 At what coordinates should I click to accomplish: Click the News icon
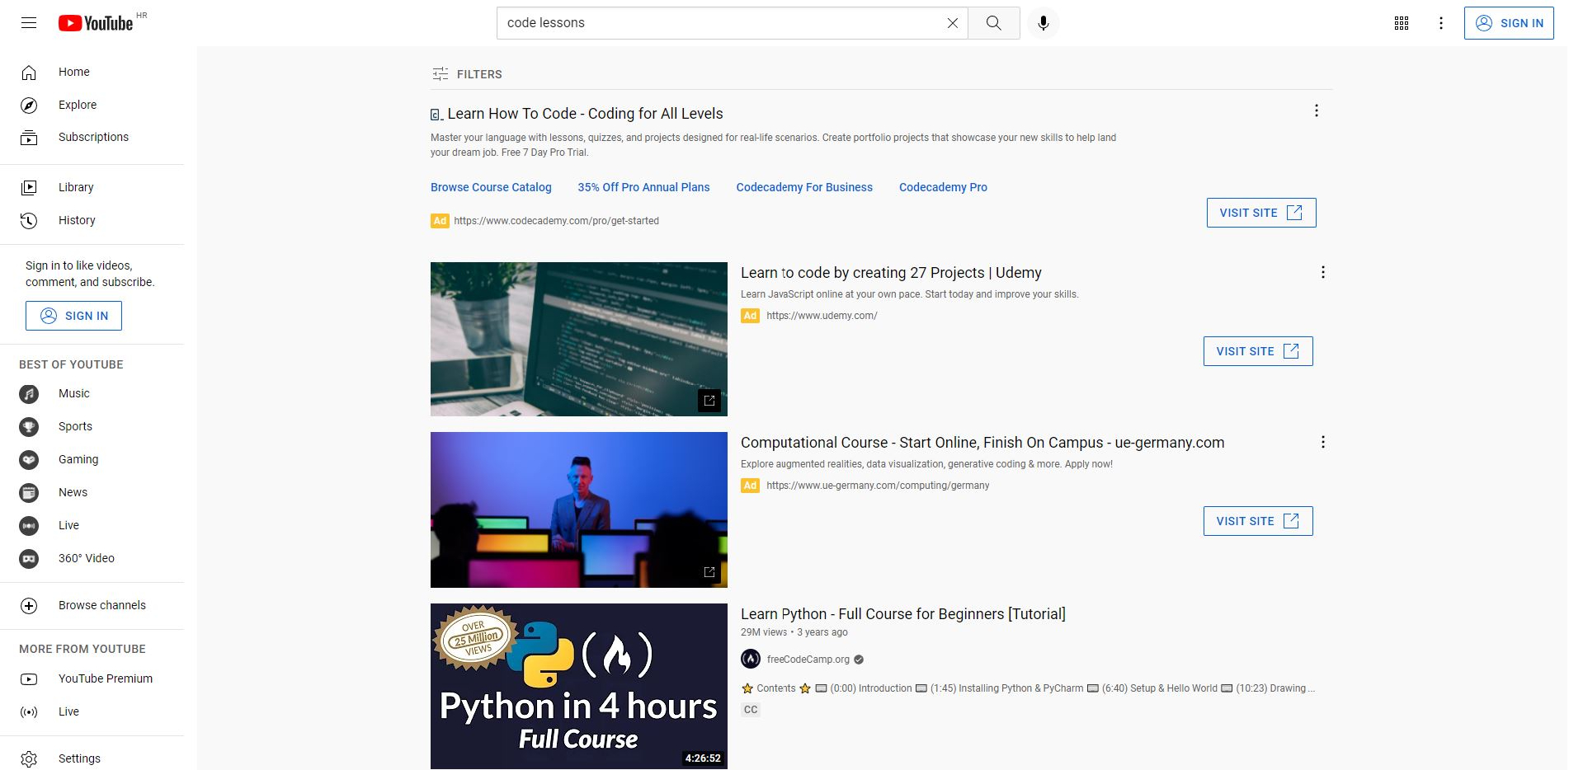pos(29,493)
